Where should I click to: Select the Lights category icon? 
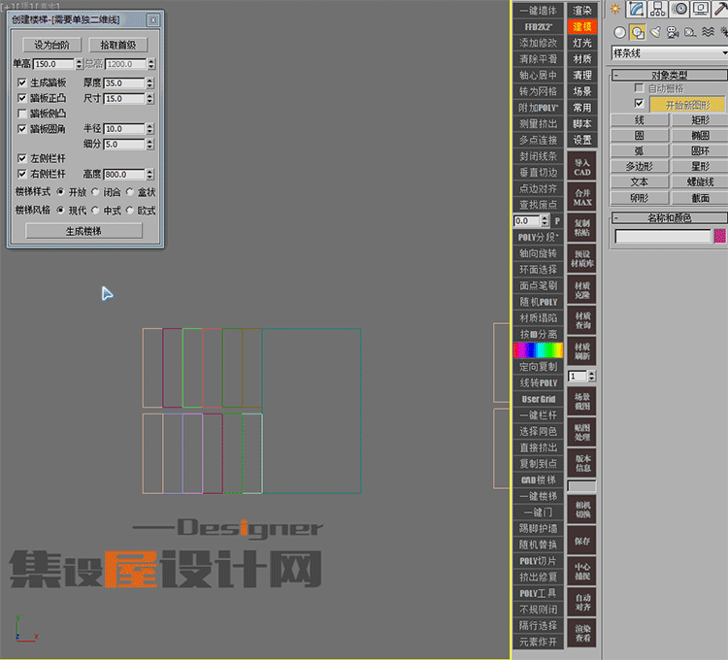655,32
